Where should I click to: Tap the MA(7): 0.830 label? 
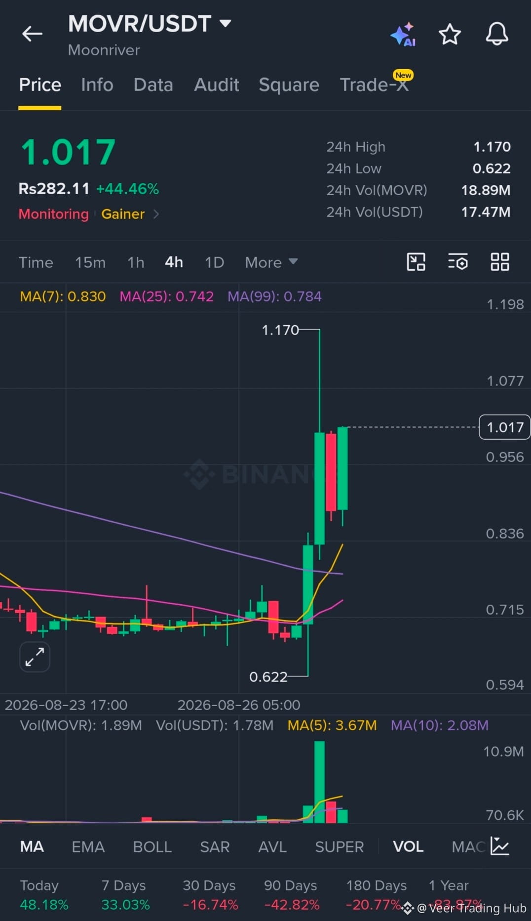tap(63, 296)
